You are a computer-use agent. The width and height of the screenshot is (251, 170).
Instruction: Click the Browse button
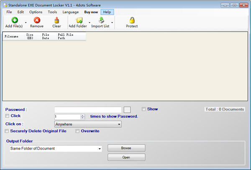point(126,148)
